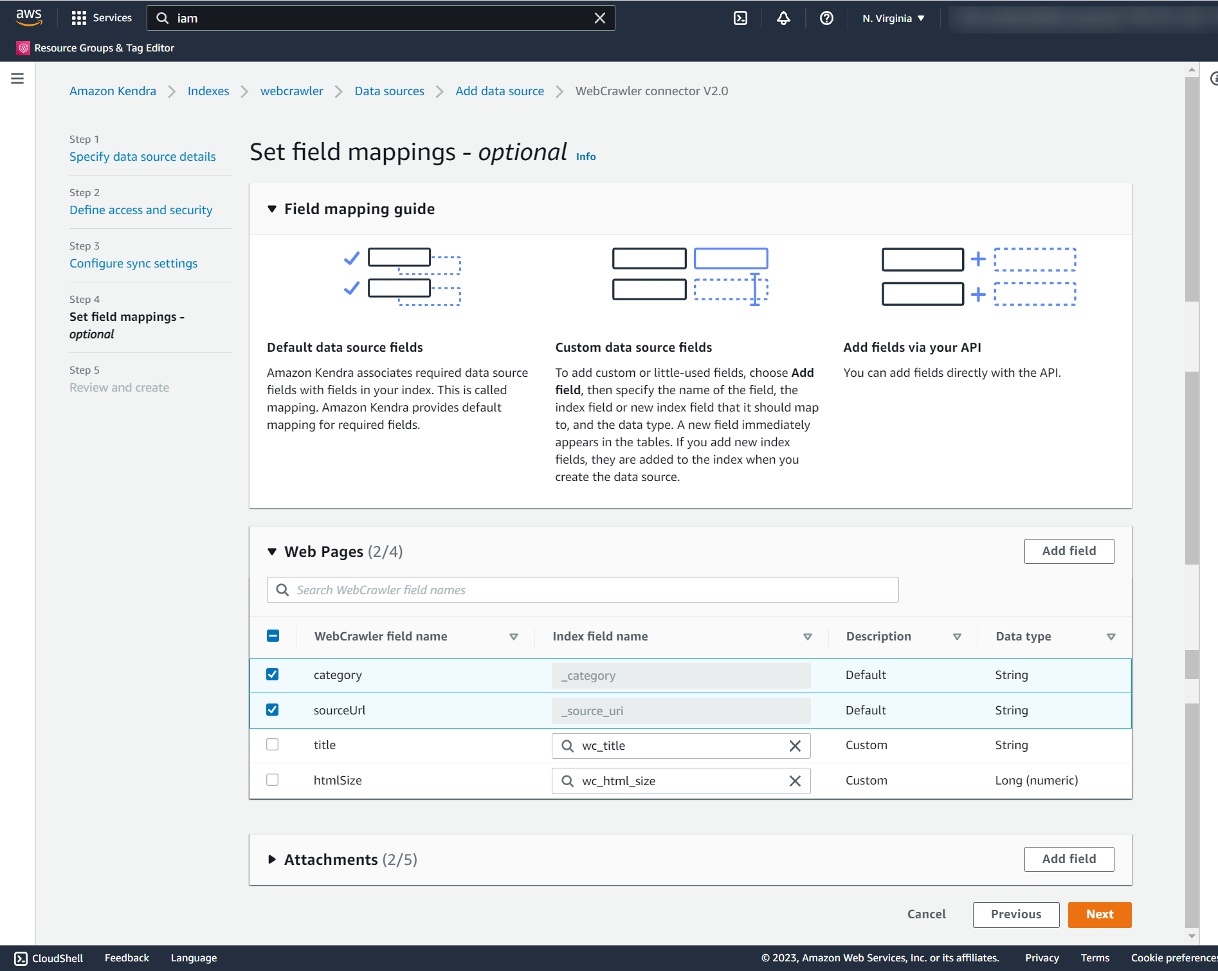
Task: Open the side navigation hamburger menu
Action: pos(17,78)
